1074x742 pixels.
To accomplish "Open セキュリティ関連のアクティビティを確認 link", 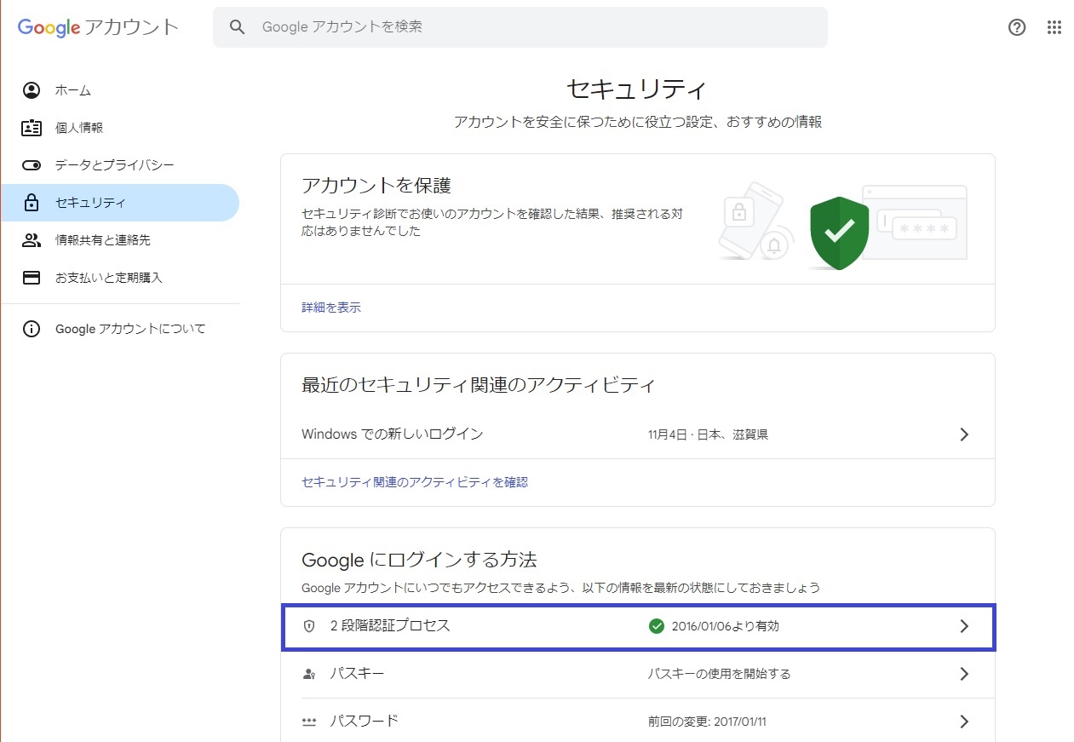I will point(415,482).
